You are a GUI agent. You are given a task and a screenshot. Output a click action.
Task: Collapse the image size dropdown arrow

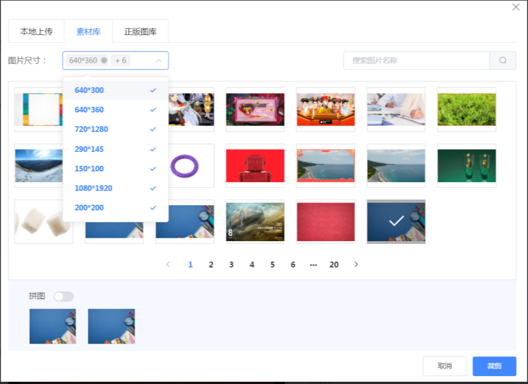(x=159, y=61)
